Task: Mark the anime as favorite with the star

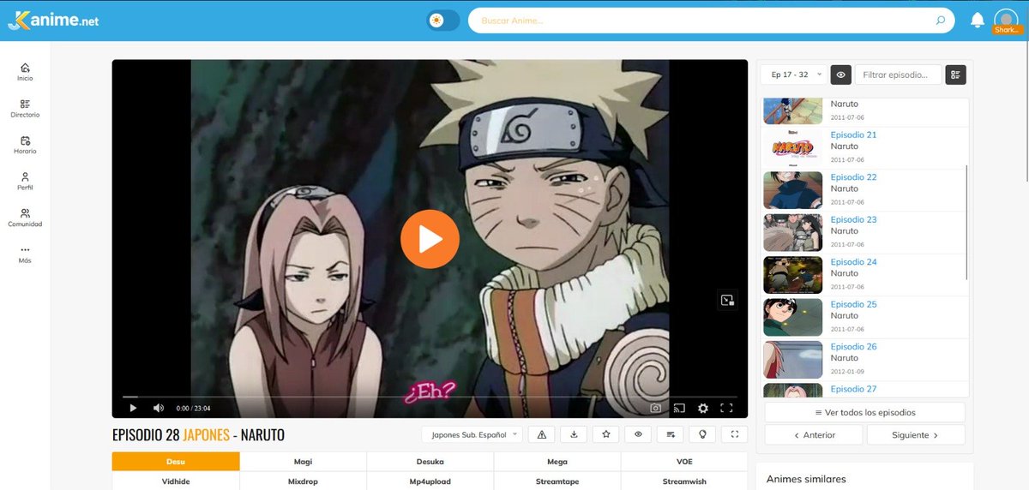Action: point(606,434)
